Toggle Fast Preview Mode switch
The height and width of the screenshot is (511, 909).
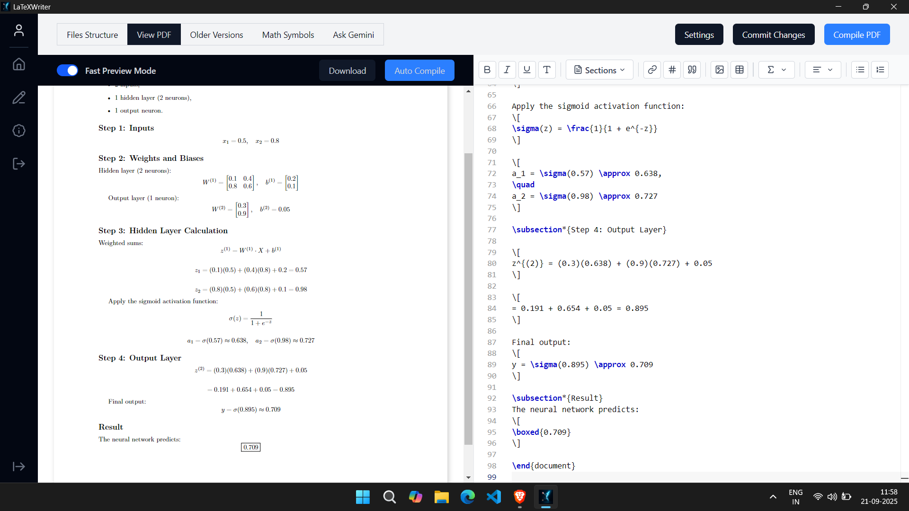(67, 70)
